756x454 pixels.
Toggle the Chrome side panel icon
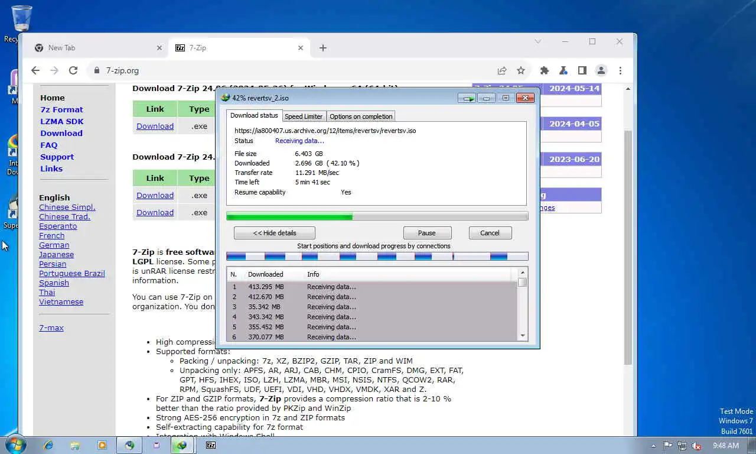[582, 70]
